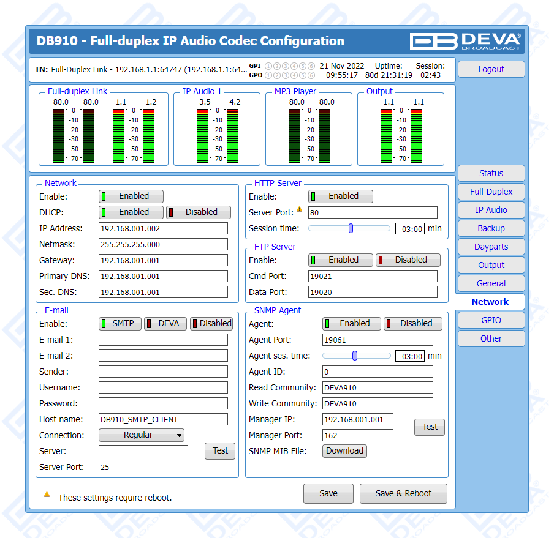Image resolution: width=554 pixels, height=538 pixels.
Task: Click the Logout button
Action: 491,69
